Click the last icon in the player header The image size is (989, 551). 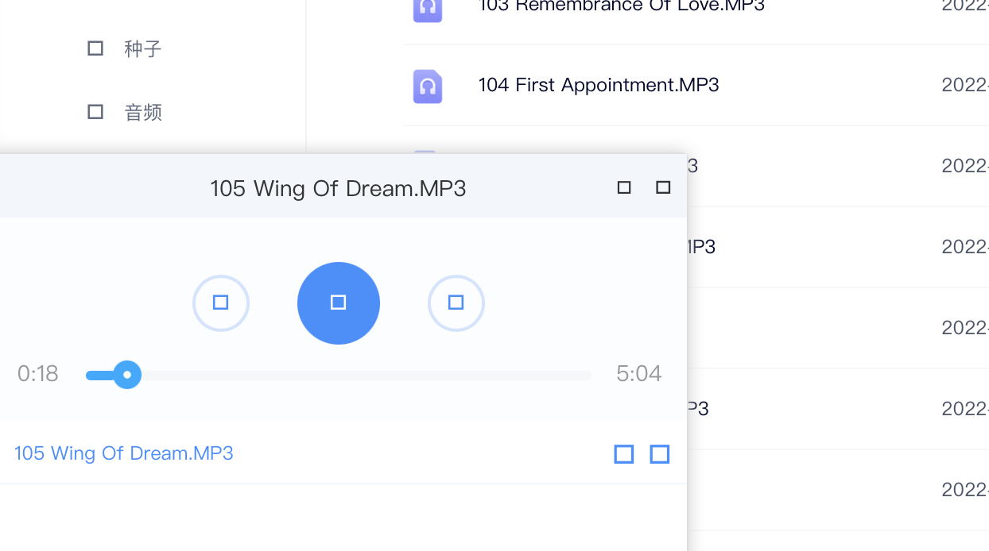click(663, 187)
